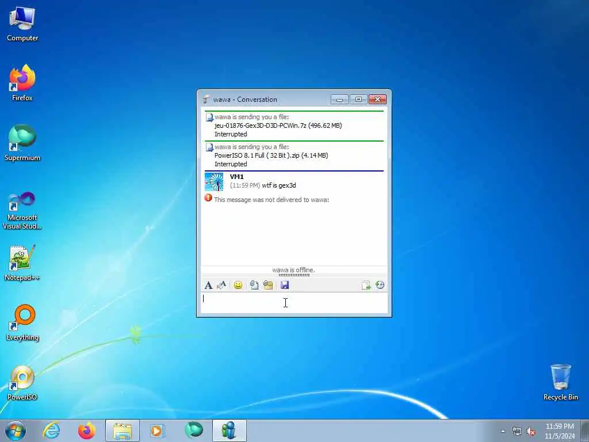Close the wawa conversation window
589x442 pixels.
[x=377, y=99]
